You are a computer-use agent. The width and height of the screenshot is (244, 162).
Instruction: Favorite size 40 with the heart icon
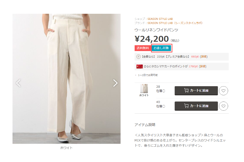(224, 106)
